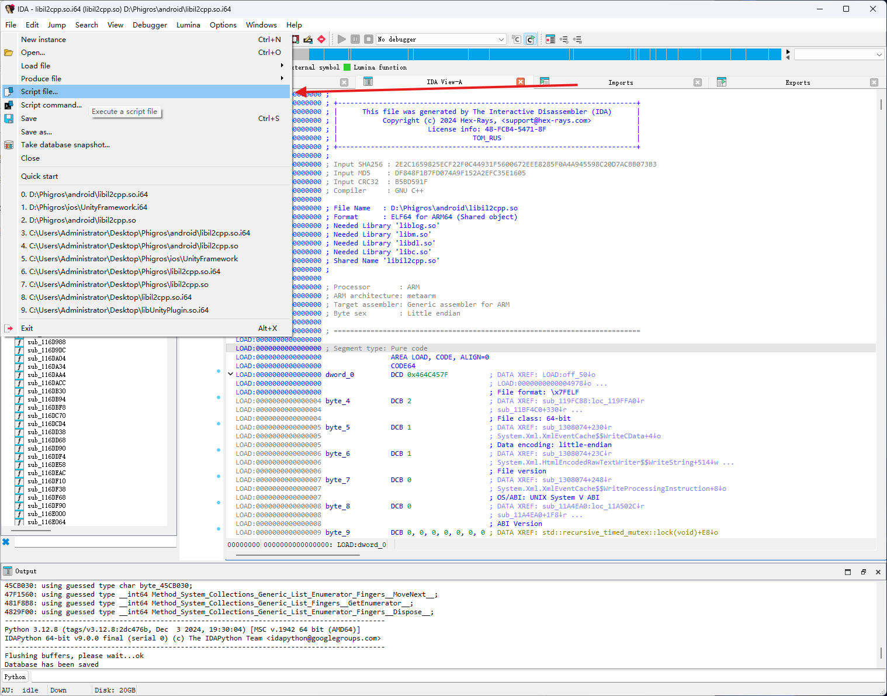Click the first C toolbar icon
This screenshot has width=887, height=696.
click(x=517, y=39)
